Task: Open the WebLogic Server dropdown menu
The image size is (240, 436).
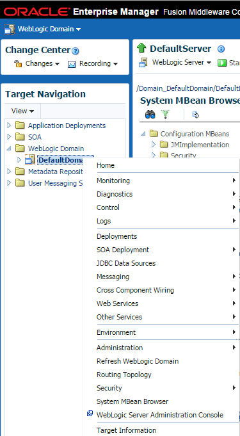Action: (175, 63)
